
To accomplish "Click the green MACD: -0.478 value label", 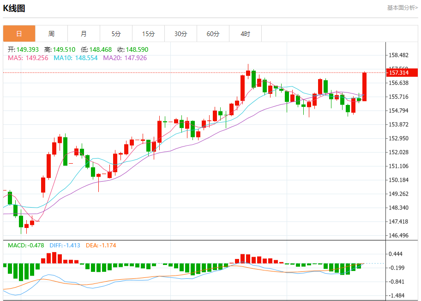I will pos(26,245).
